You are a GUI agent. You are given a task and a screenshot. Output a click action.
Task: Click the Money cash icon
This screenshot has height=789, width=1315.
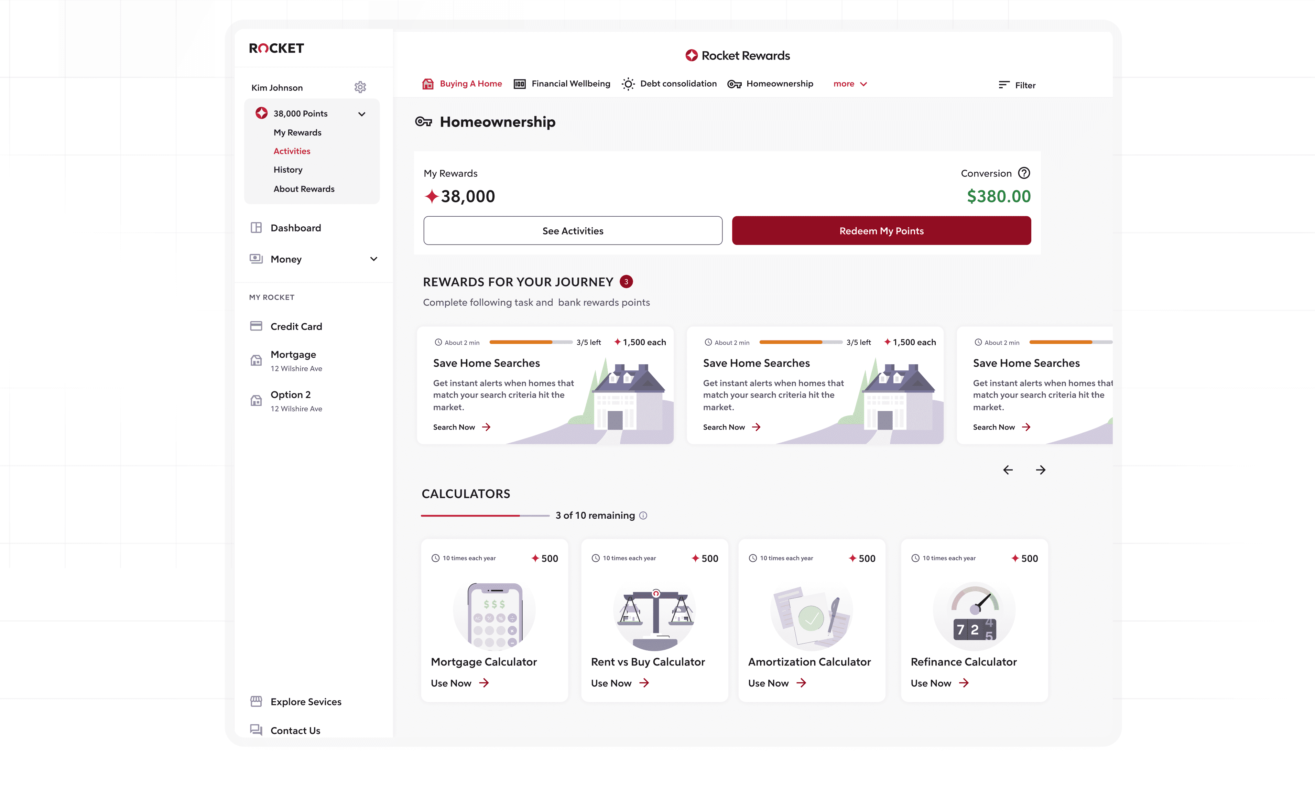tap(256, 259)
